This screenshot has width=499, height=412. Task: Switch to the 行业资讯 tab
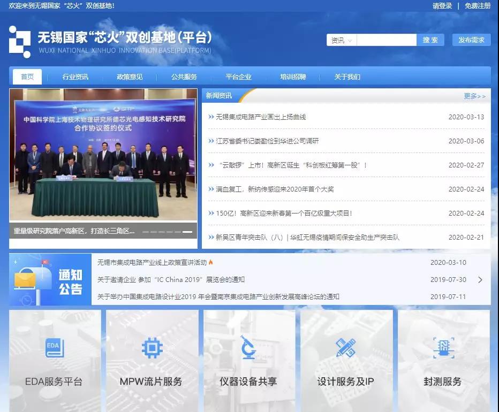coord(75,77)
